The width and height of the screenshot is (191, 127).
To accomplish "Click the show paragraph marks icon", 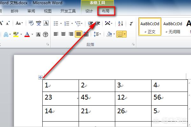I will pyautogui.click(x=131, y=23).
